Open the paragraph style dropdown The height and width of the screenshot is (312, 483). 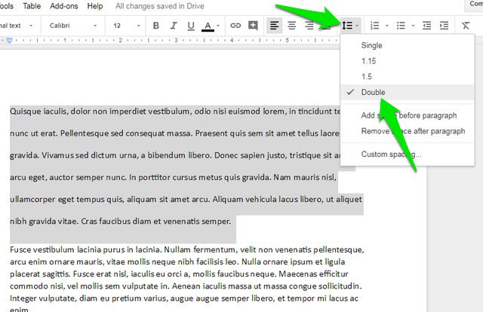pyautogui.click(x=17, y=26)
